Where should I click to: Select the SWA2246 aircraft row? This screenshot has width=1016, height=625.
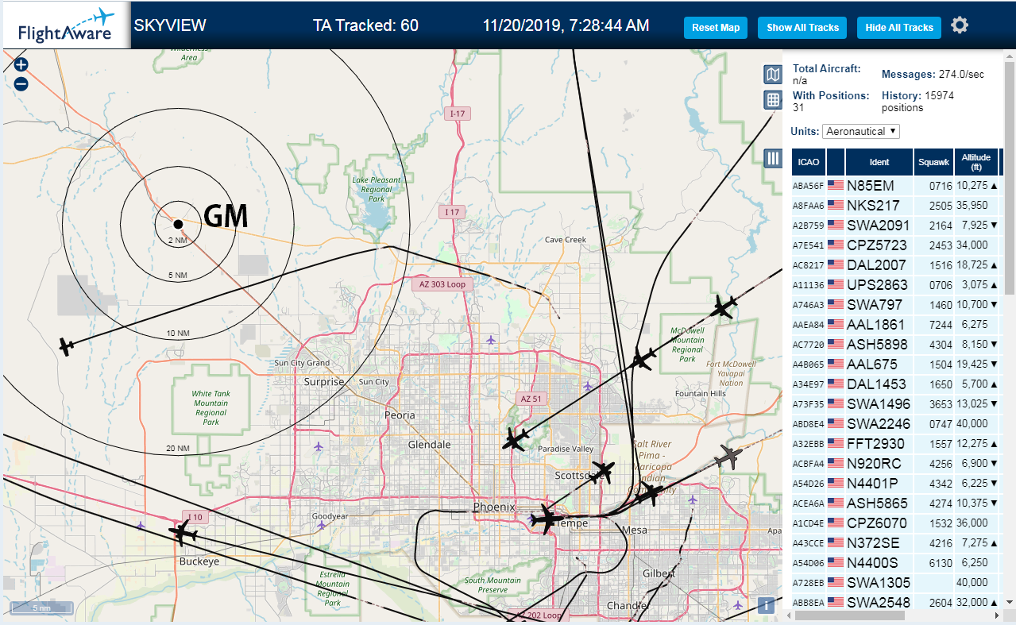click(895, 424)
